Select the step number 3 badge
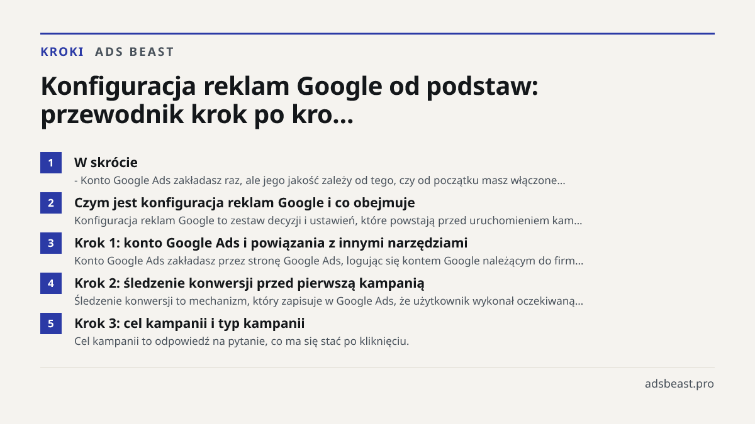755x424 pixels. 51,243
